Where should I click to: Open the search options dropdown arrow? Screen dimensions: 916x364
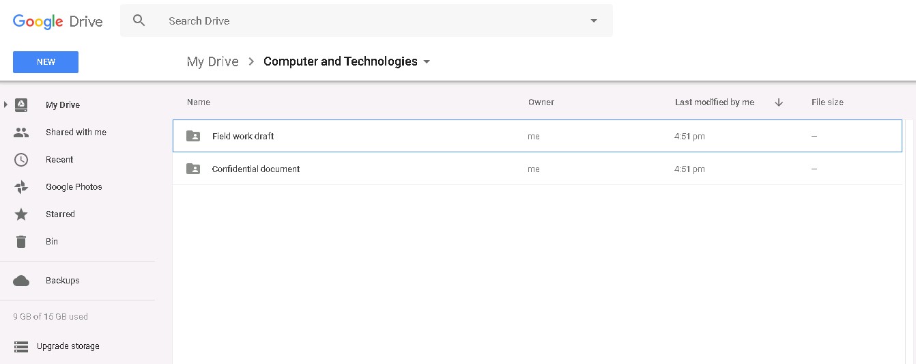[x=594, y=21]
